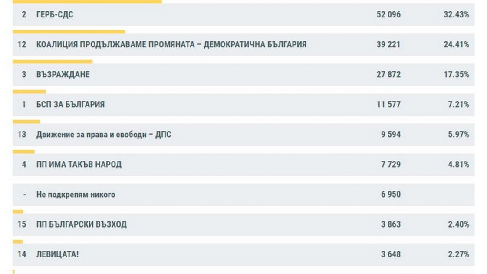This screenshot has width=487, height=274.
Task: Click the 17.35% percentage value
Action: pyautogui.click(x=456, y=75)
